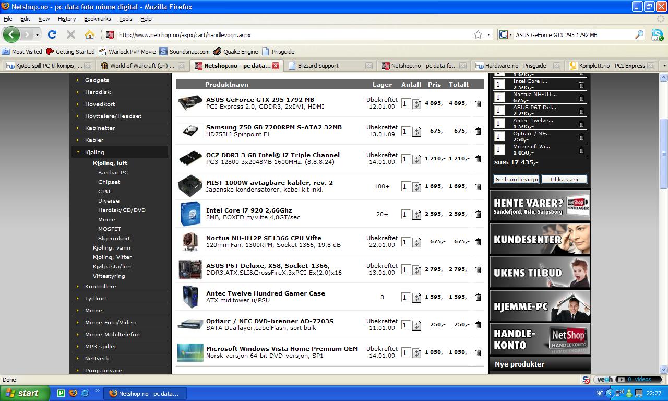Open ASUS P6T Deluxe product link
This screenshot has width=668, height=401.
(x=268, y=266)
